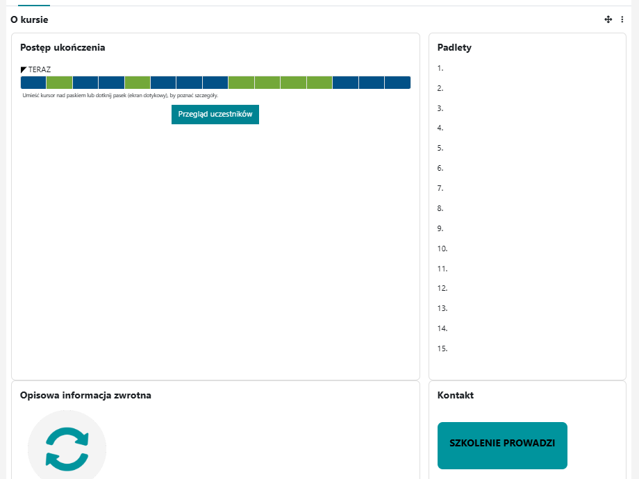The height and width of the screenshot is (479, 639).
Task: Click the Opisowa informacja zwrotna heading
Action: coord(85,396)
